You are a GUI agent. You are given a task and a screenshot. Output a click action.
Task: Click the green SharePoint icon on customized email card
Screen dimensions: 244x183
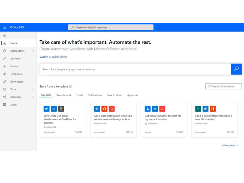[x=198, y=109]
